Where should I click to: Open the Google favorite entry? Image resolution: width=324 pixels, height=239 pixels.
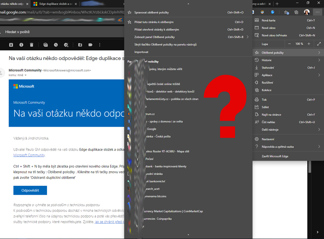coord(188,129)
